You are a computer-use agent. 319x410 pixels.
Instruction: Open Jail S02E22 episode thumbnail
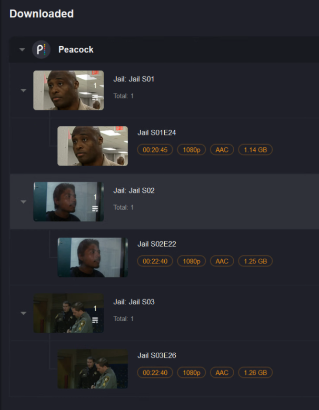(93, 257)
